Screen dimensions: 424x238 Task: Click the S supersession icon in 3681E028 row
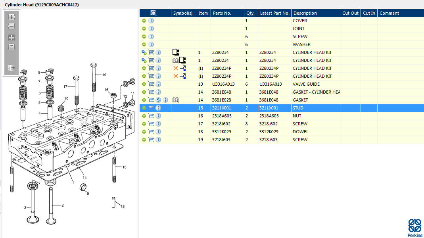coord(159,100)
